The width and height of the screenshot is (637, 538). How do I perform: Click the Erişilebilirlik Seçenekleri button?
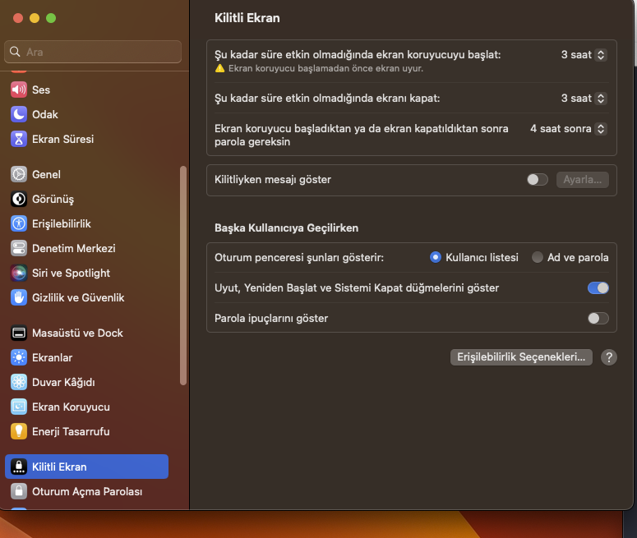521,357
